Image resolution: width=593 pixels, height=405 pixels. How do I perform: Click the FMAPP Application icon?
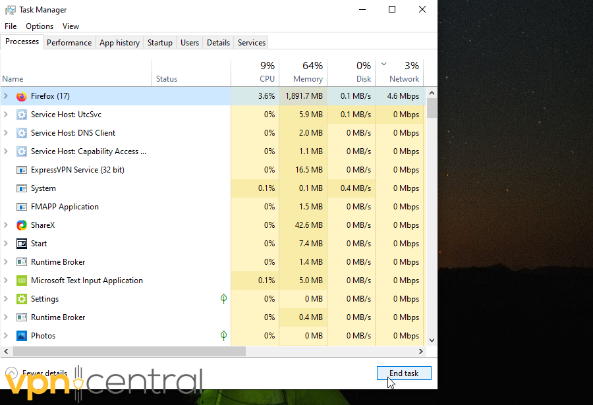[x=22, y=207]
